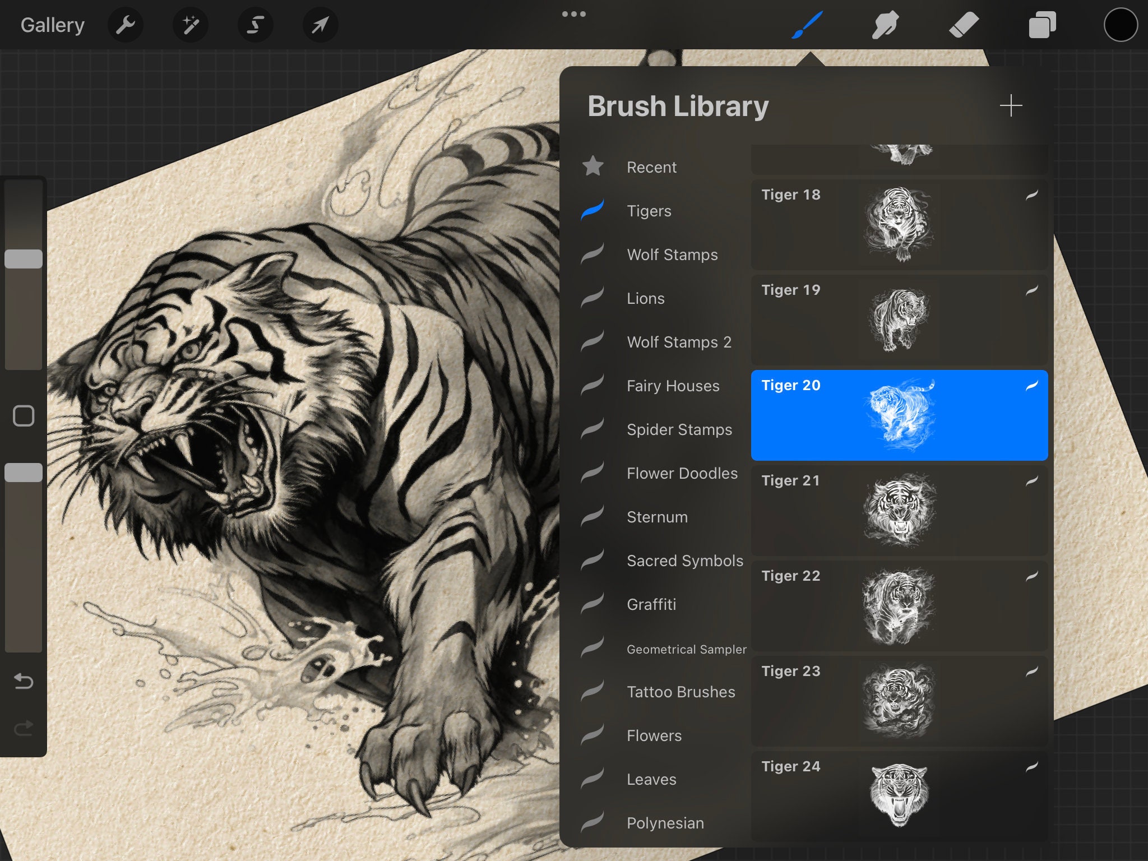Viewport: 1148px width, 861px height.
Task: Tap the selected Tiger 20 brush
Action: pyautogui.click(x=899, y=415)
